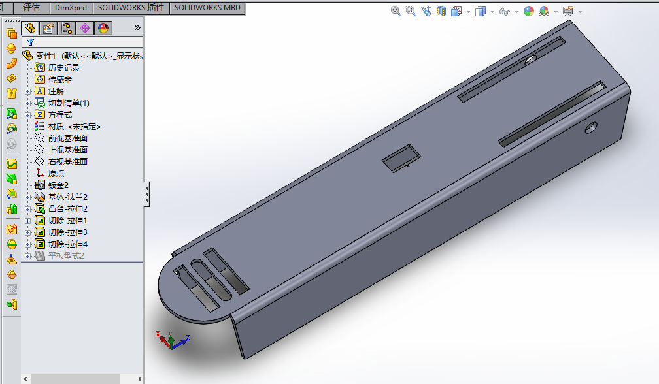Click the View Settings monitor icon

[568, 11]
